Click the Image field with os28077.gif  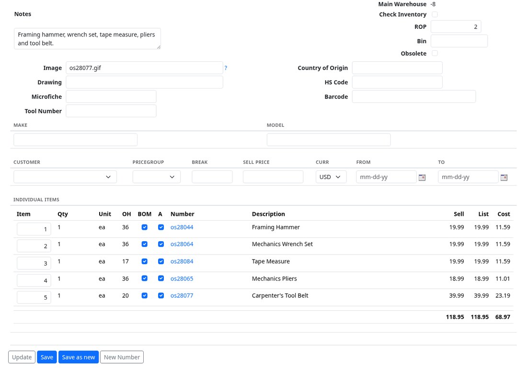145,68
